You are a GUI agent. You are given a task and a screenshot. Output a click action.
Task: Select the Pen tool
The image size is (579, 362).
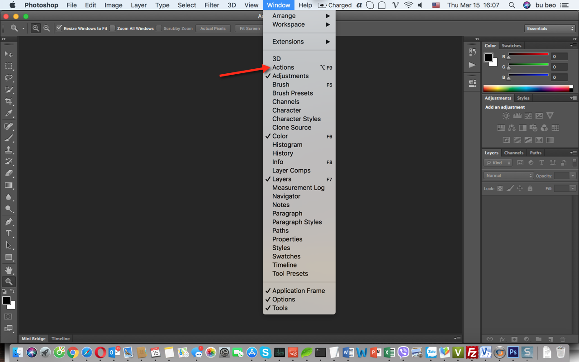point(9,222)
